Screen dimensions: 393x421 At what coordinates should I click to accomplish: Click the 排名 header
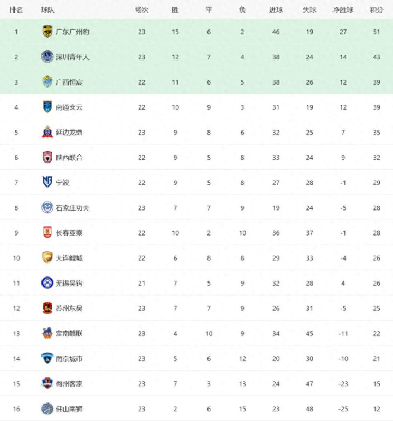coord(16,10)
